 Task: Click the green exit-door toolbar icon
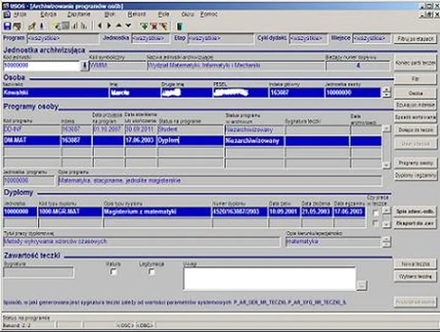[180, 26]
